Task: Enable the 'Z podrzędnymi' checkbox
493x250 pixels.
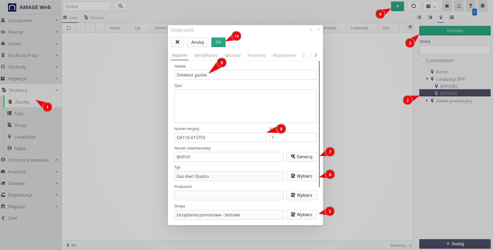Action: coord(422,60)
